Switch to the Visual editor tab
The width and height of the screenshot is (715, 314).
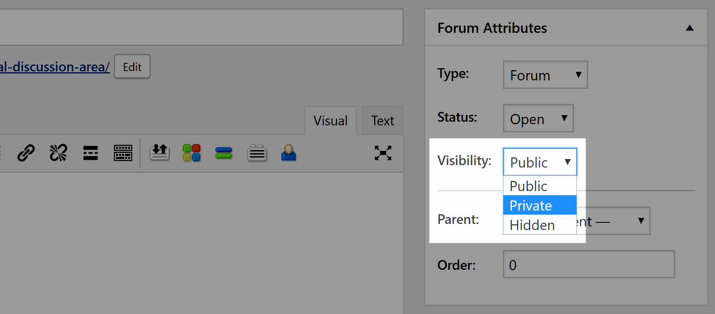point(330,120)
